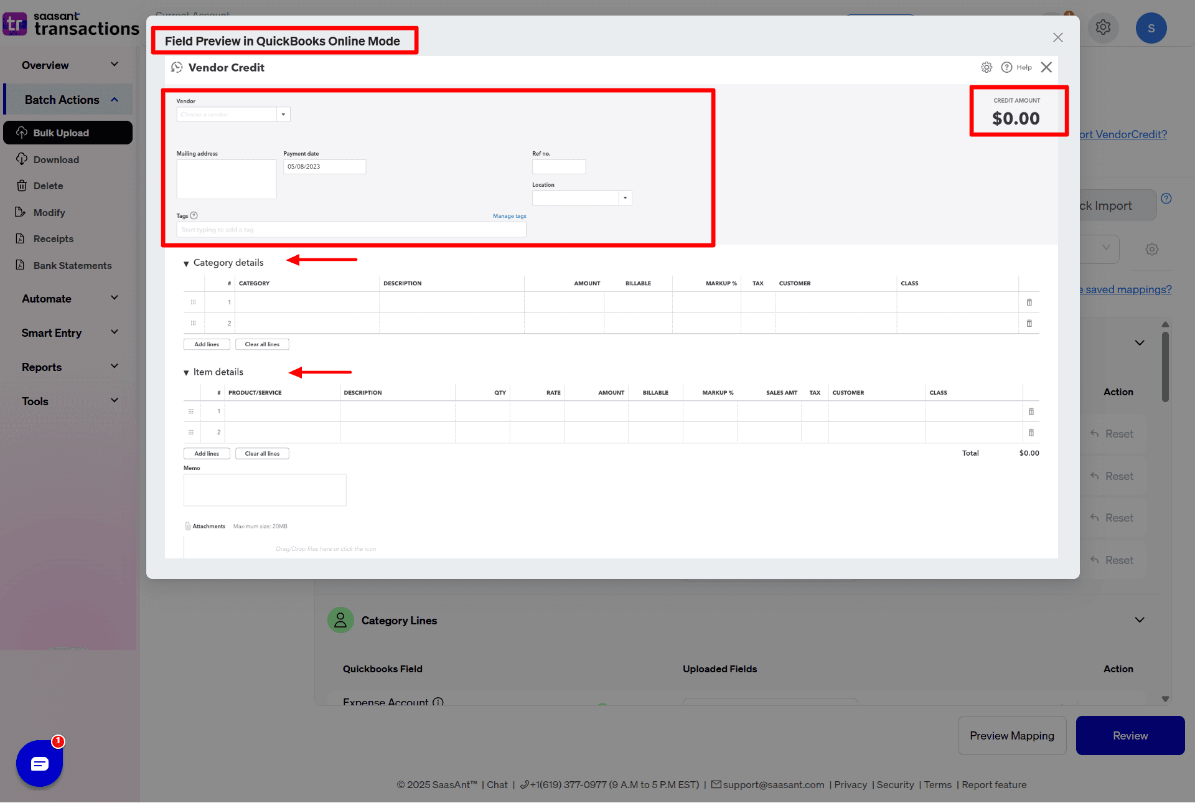The width and height of the screenshot is (1195, 803).
Task: Open your profile avatar menu
Action: [1151, 27]
